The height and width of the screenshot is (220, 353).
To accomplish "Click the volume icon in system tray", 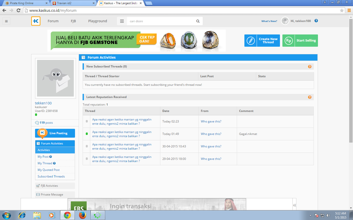I will coord(328,215).
